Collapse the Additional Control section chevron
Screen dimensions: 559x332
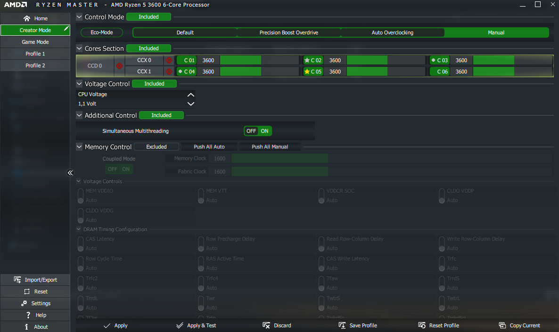coord(79,115)
